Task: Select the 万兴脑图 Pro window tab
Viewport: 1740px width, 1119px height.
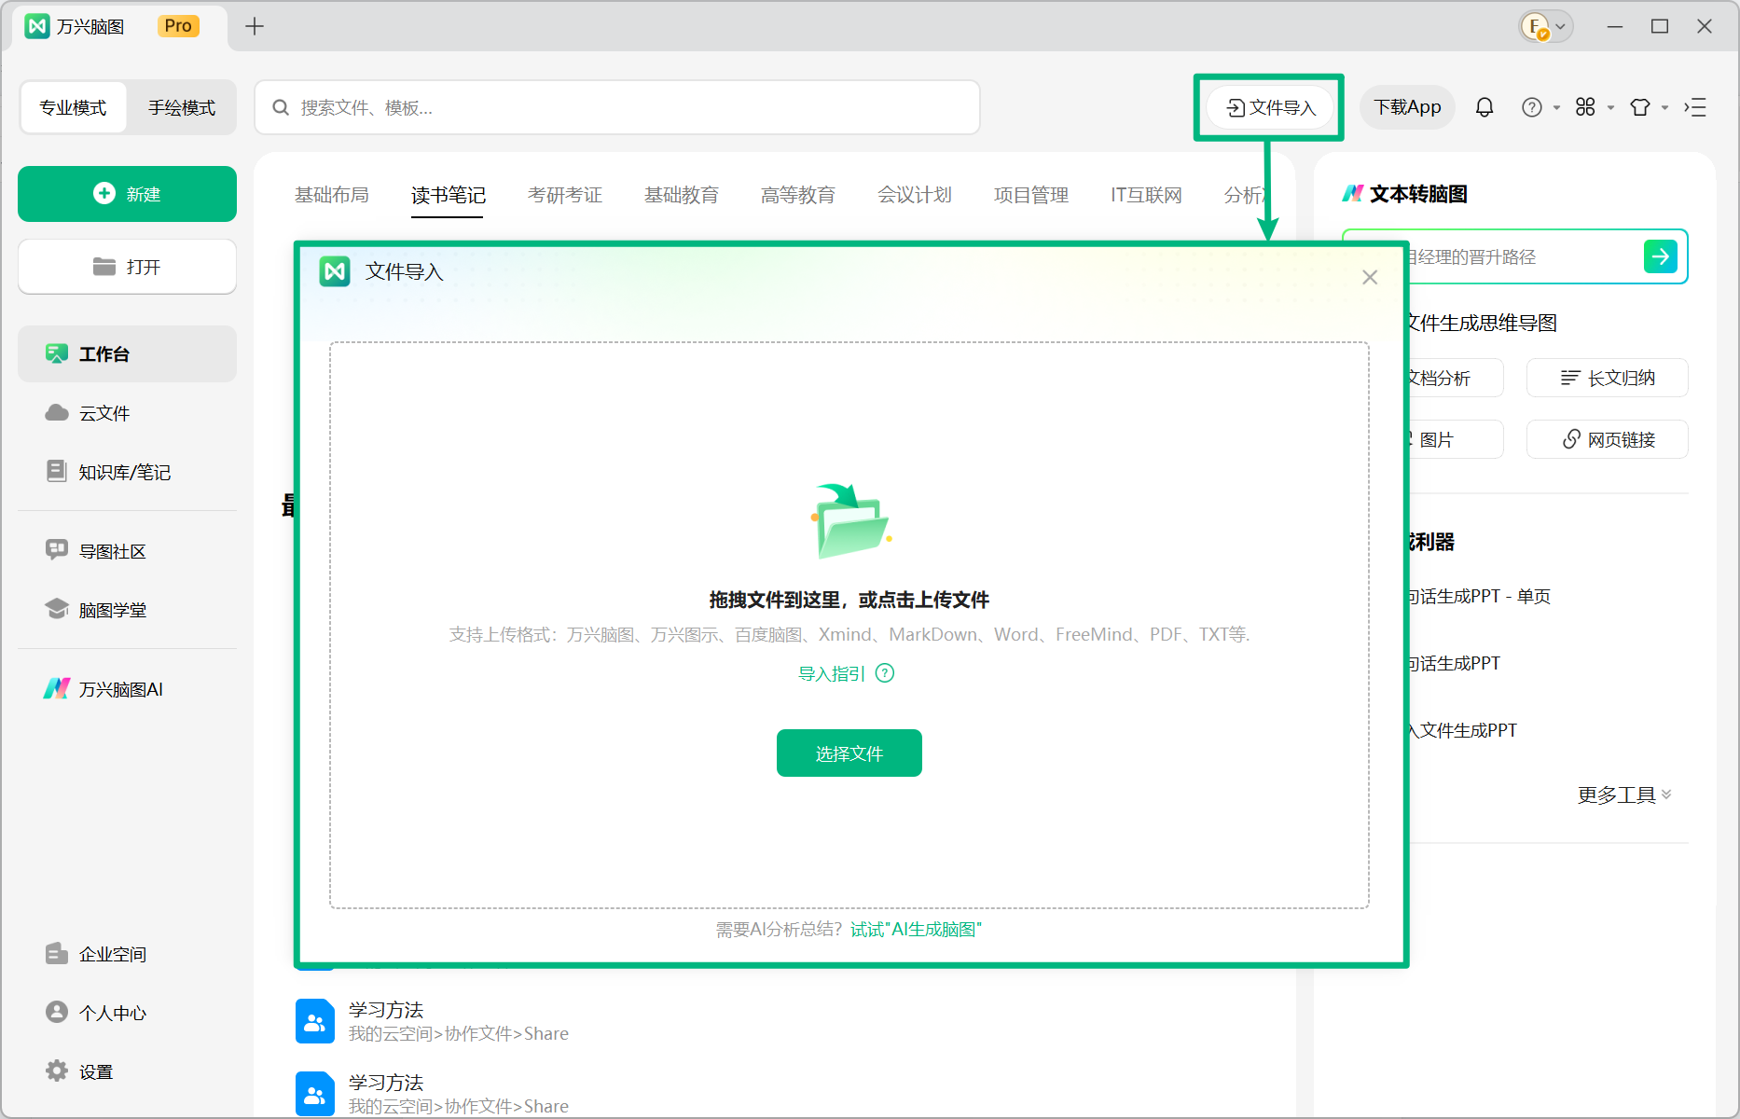Action: coord(119,26)
